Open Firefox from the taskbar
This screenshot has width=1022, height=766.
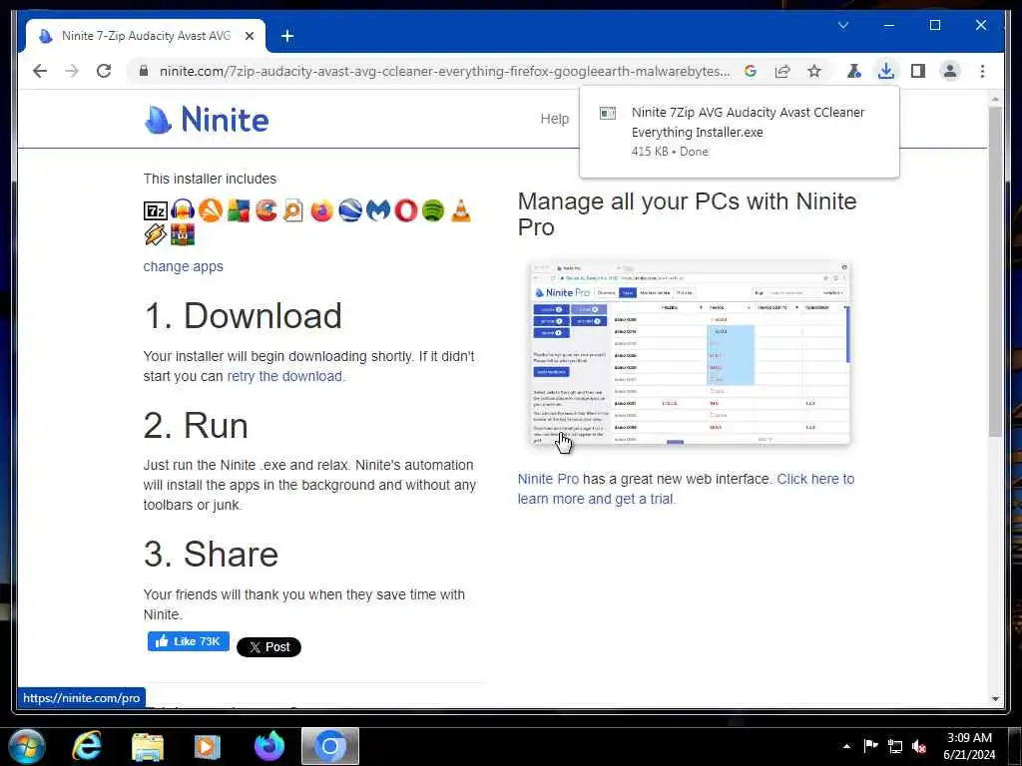[268, 746]
